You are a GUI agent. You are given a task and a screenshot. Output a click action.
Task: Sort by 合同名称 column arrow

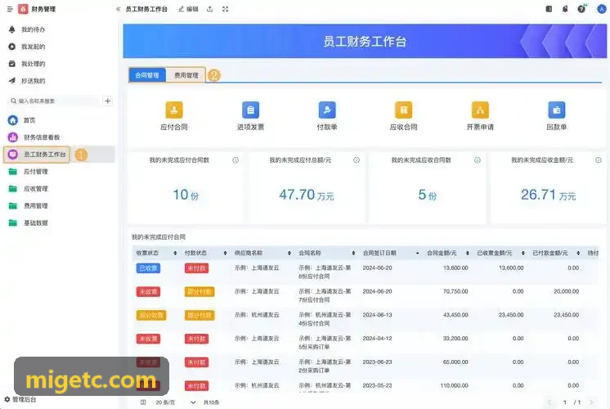[353, 254]
